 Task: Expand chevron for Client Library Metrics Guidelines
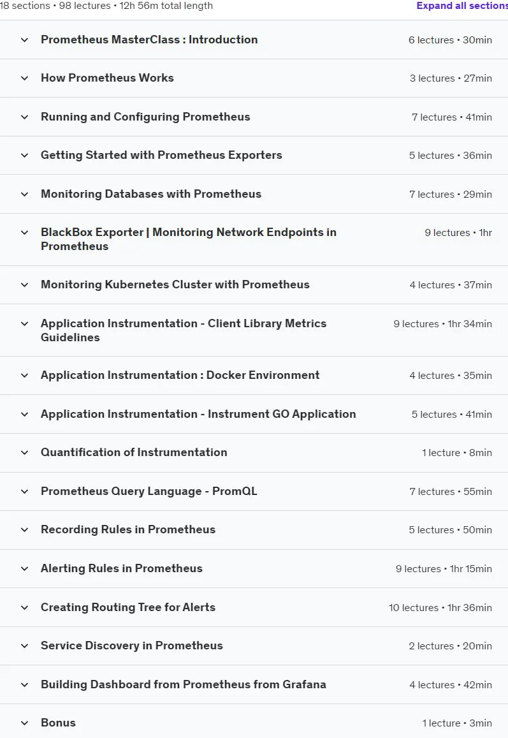click(x=24, y=324)
